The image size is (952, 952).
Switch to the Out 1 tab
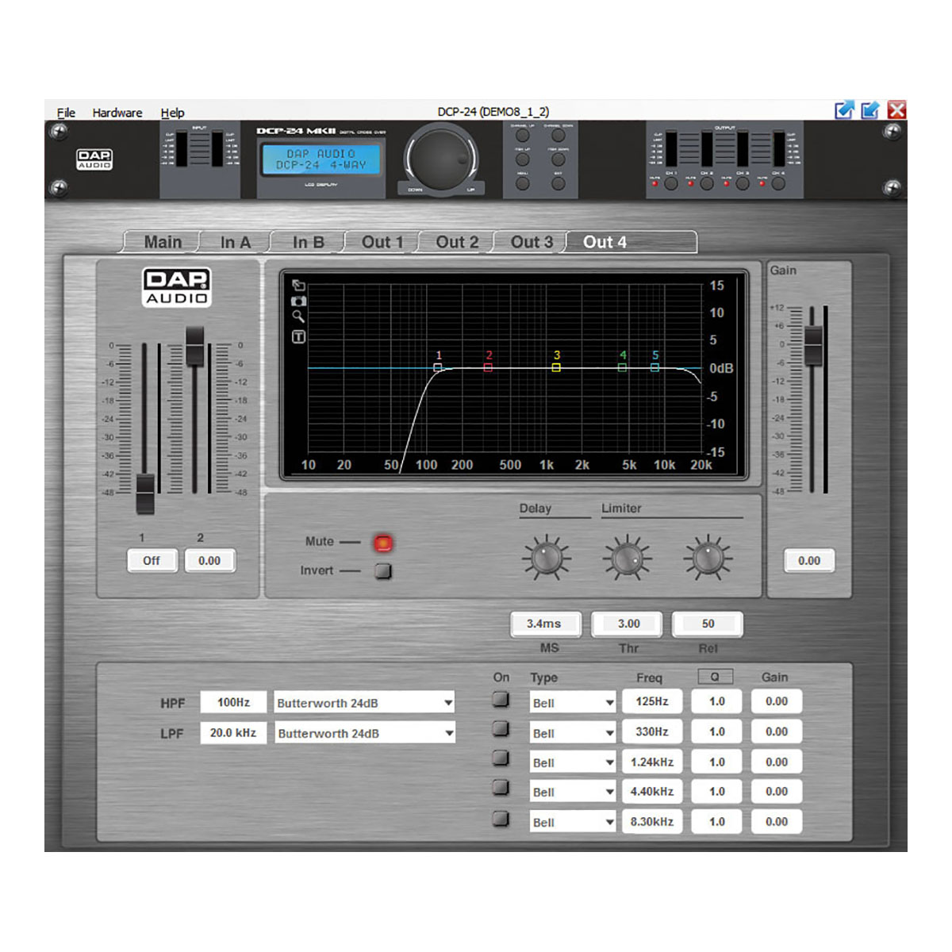tap(382, 242)
